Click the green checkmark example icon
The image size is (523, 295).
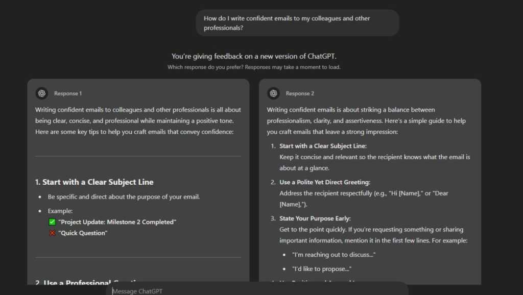coord(52,222)
